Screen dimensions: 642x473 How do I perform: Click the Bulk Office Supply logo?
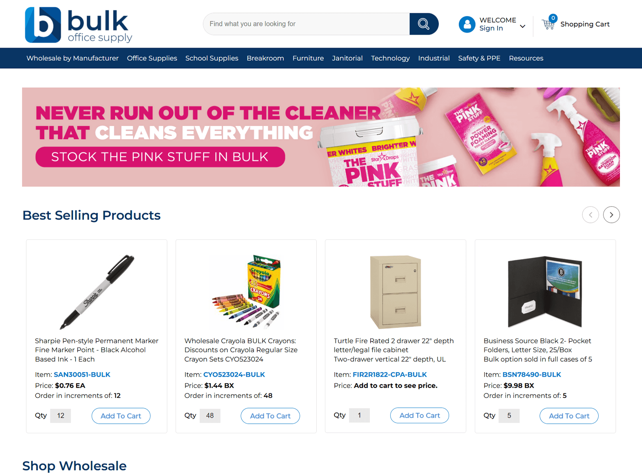[x=79, y=24]
